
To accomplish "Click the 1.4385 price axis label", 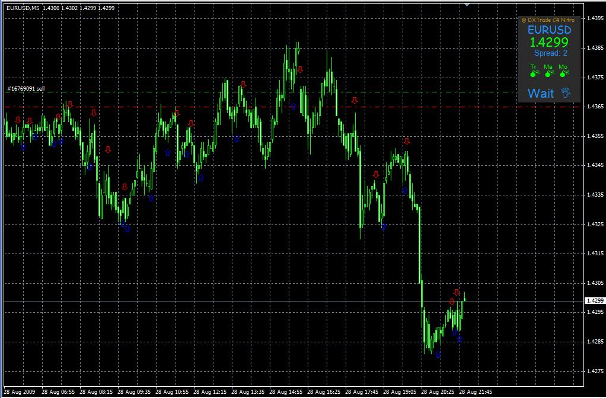I will (x=595, y=48).
